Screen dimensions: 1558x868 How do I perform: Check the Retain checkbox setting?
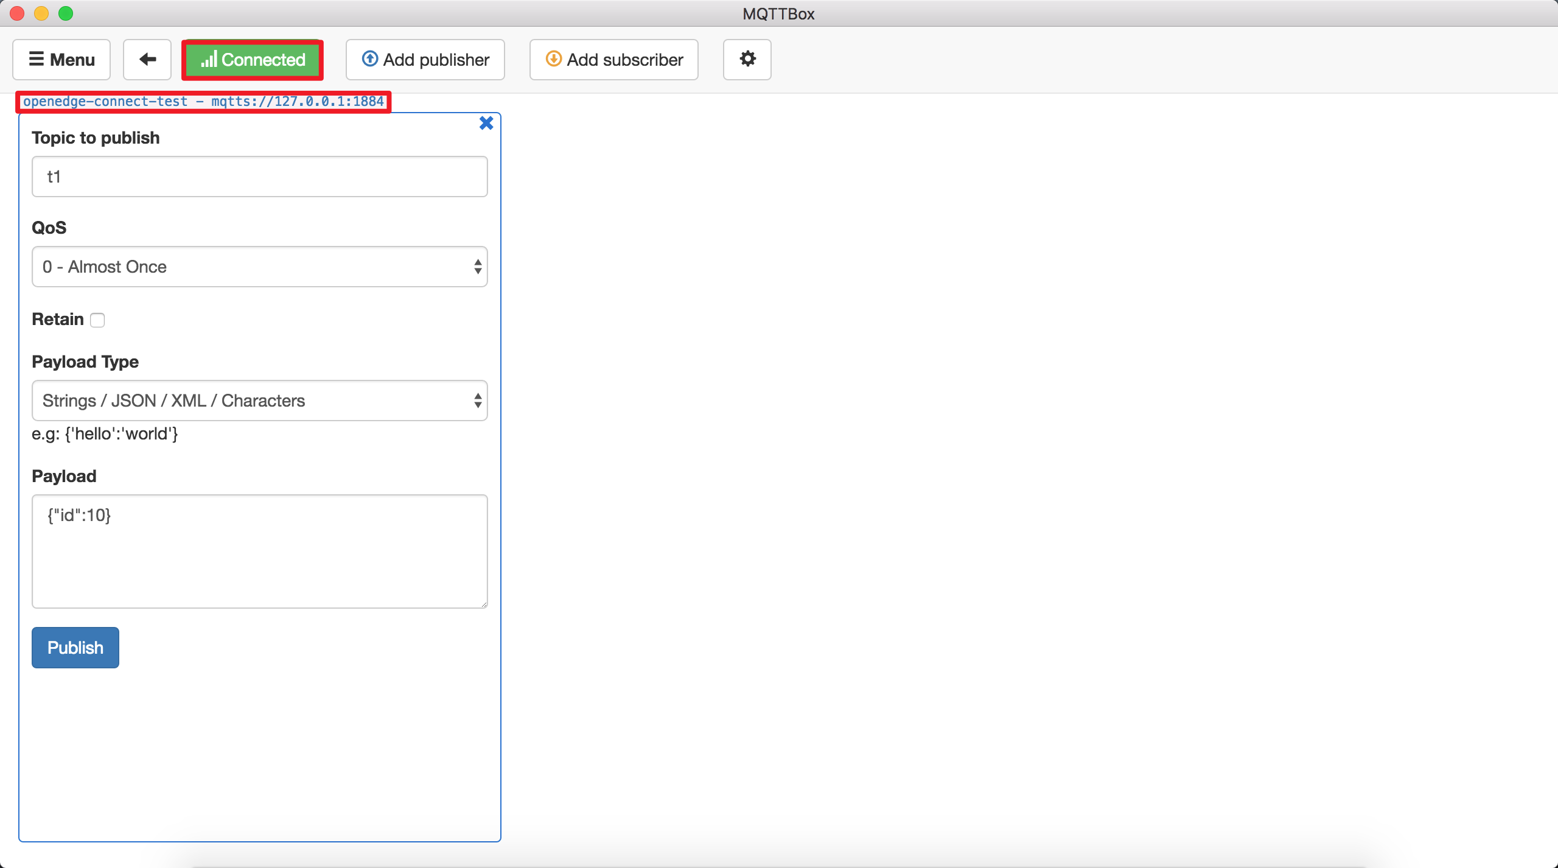click(97, 318)
